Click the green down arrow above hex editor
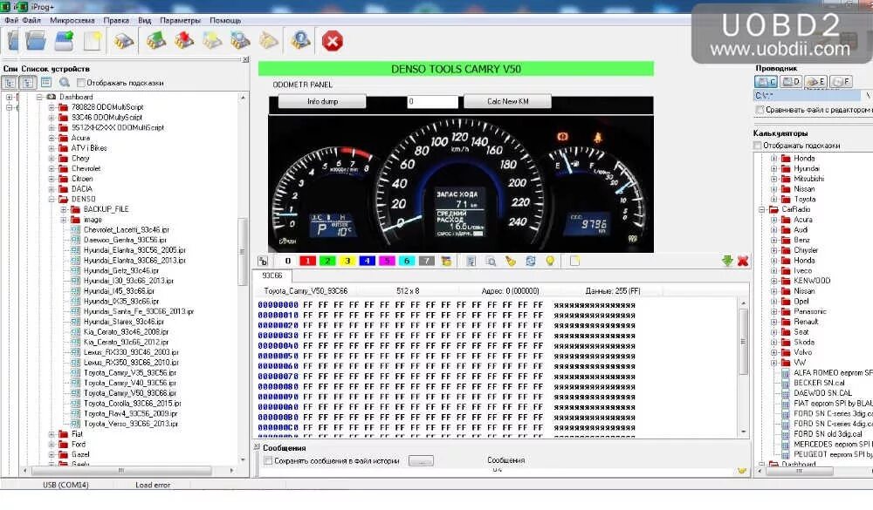Viewport: 873px width, 510px height. (x=727, y=261)
